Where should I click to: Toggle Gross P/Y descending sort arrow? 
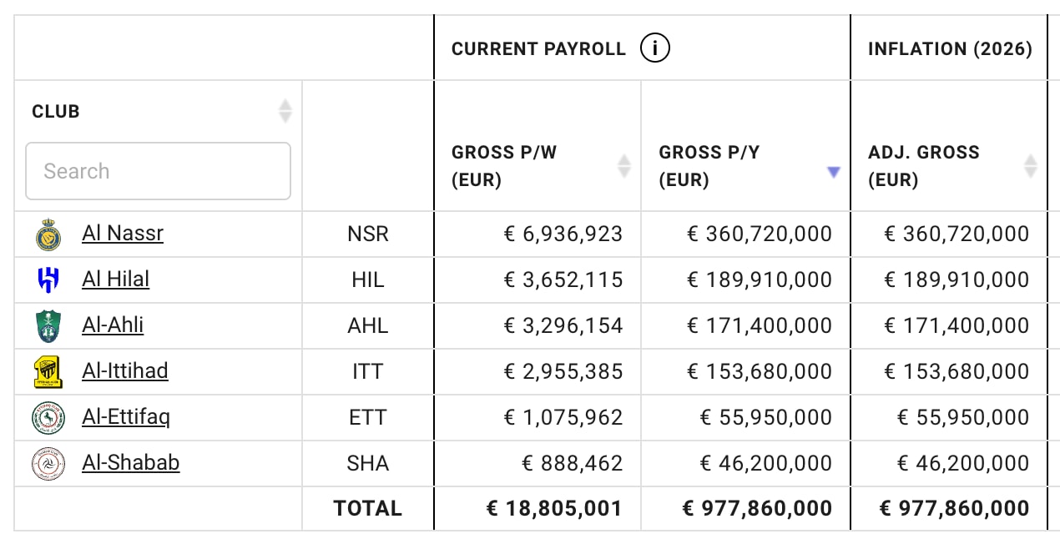(832, 173)
